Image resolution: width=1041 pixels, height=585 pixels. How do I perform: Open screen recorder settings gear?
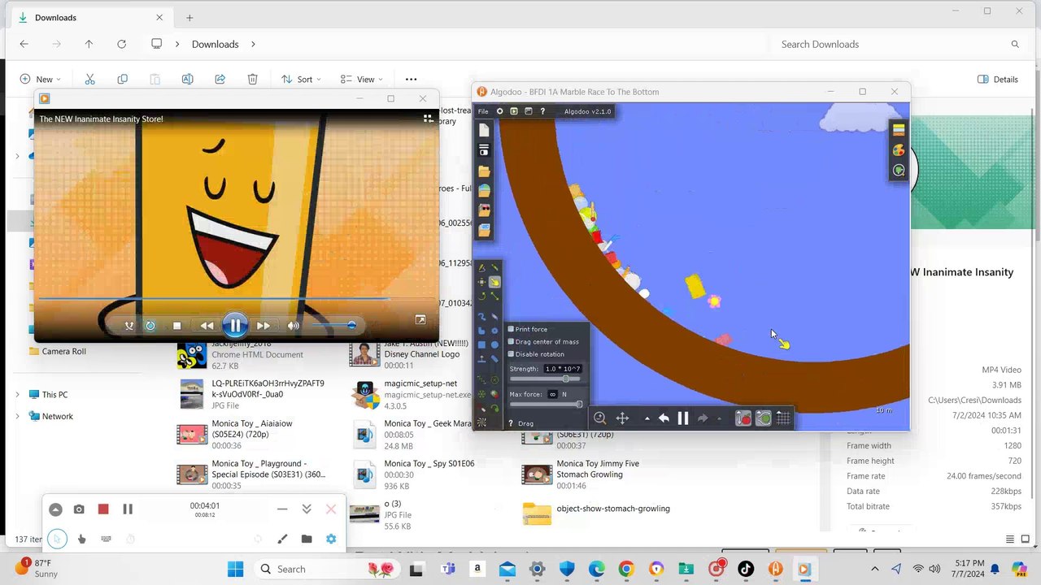tap(331, 539)
